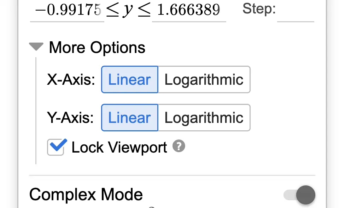351x208 pixels.
Task: Click the Complex Mode label
Action: click(86, 195)
